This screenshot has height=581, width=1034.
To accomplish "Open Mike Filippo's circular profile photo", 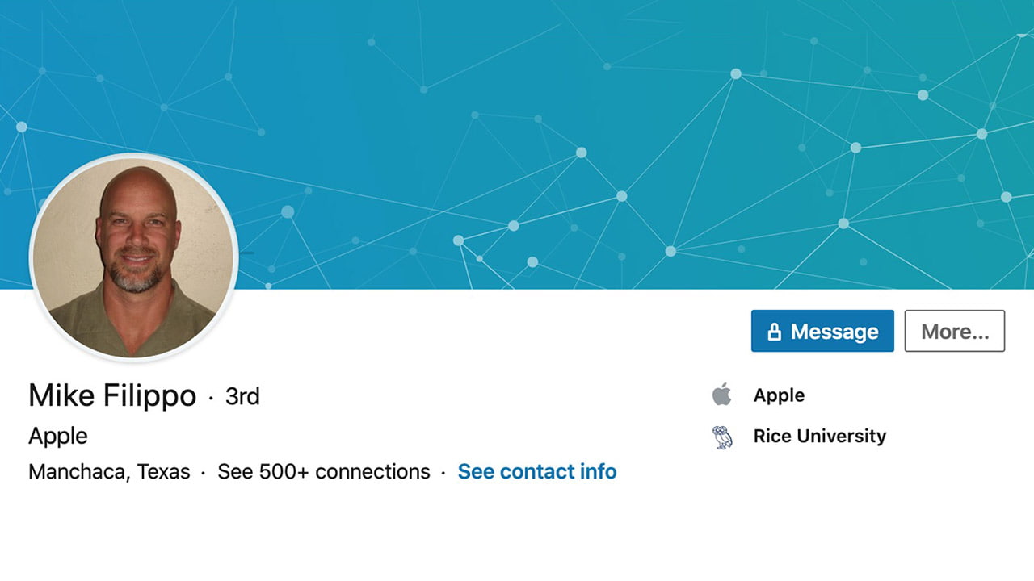I will pos(134,257).
